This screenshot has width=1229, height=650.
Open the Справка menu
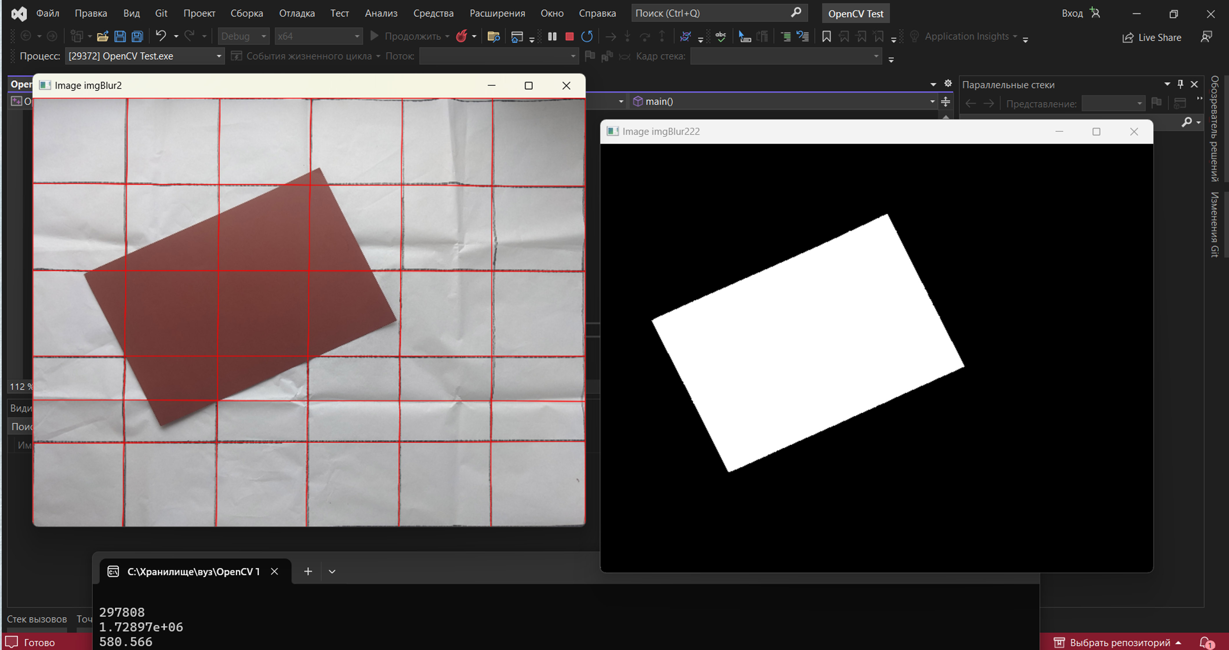click(x=597, y=13)
